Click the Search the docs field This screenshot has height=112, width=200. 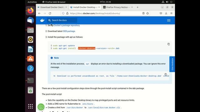click(62, 20)
